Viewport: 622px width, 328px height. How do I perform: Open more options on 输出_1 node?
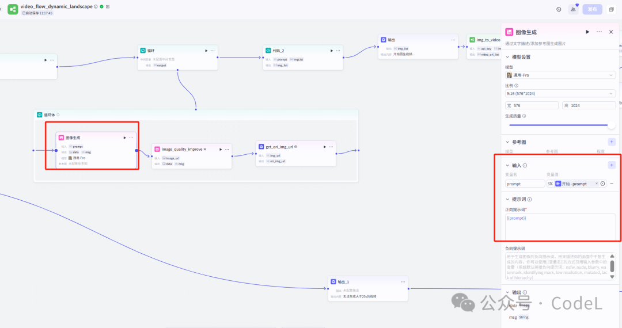(403, 282)
